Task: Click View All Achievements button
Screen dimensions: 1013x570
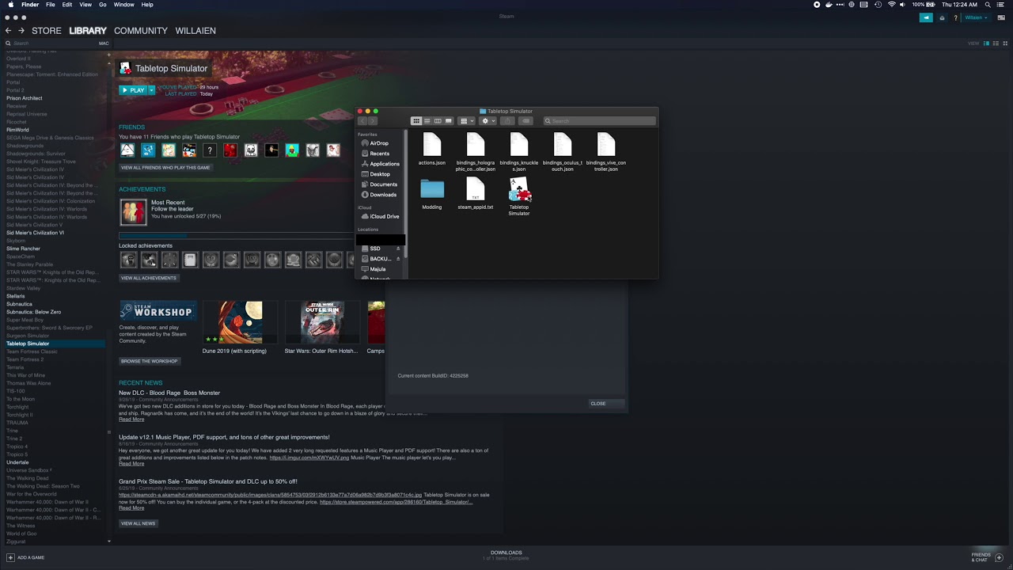Action: pos(149,278)
